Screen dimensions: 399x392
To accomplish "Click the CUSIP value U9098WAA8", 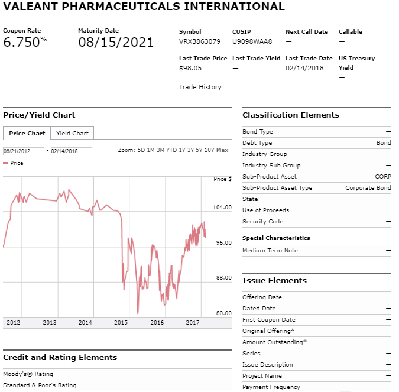I will [252, 41].
